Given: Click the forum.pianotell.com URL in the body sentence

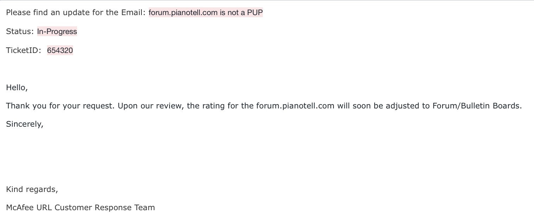Looking at the screenshot, I should [x=295, y=106].
